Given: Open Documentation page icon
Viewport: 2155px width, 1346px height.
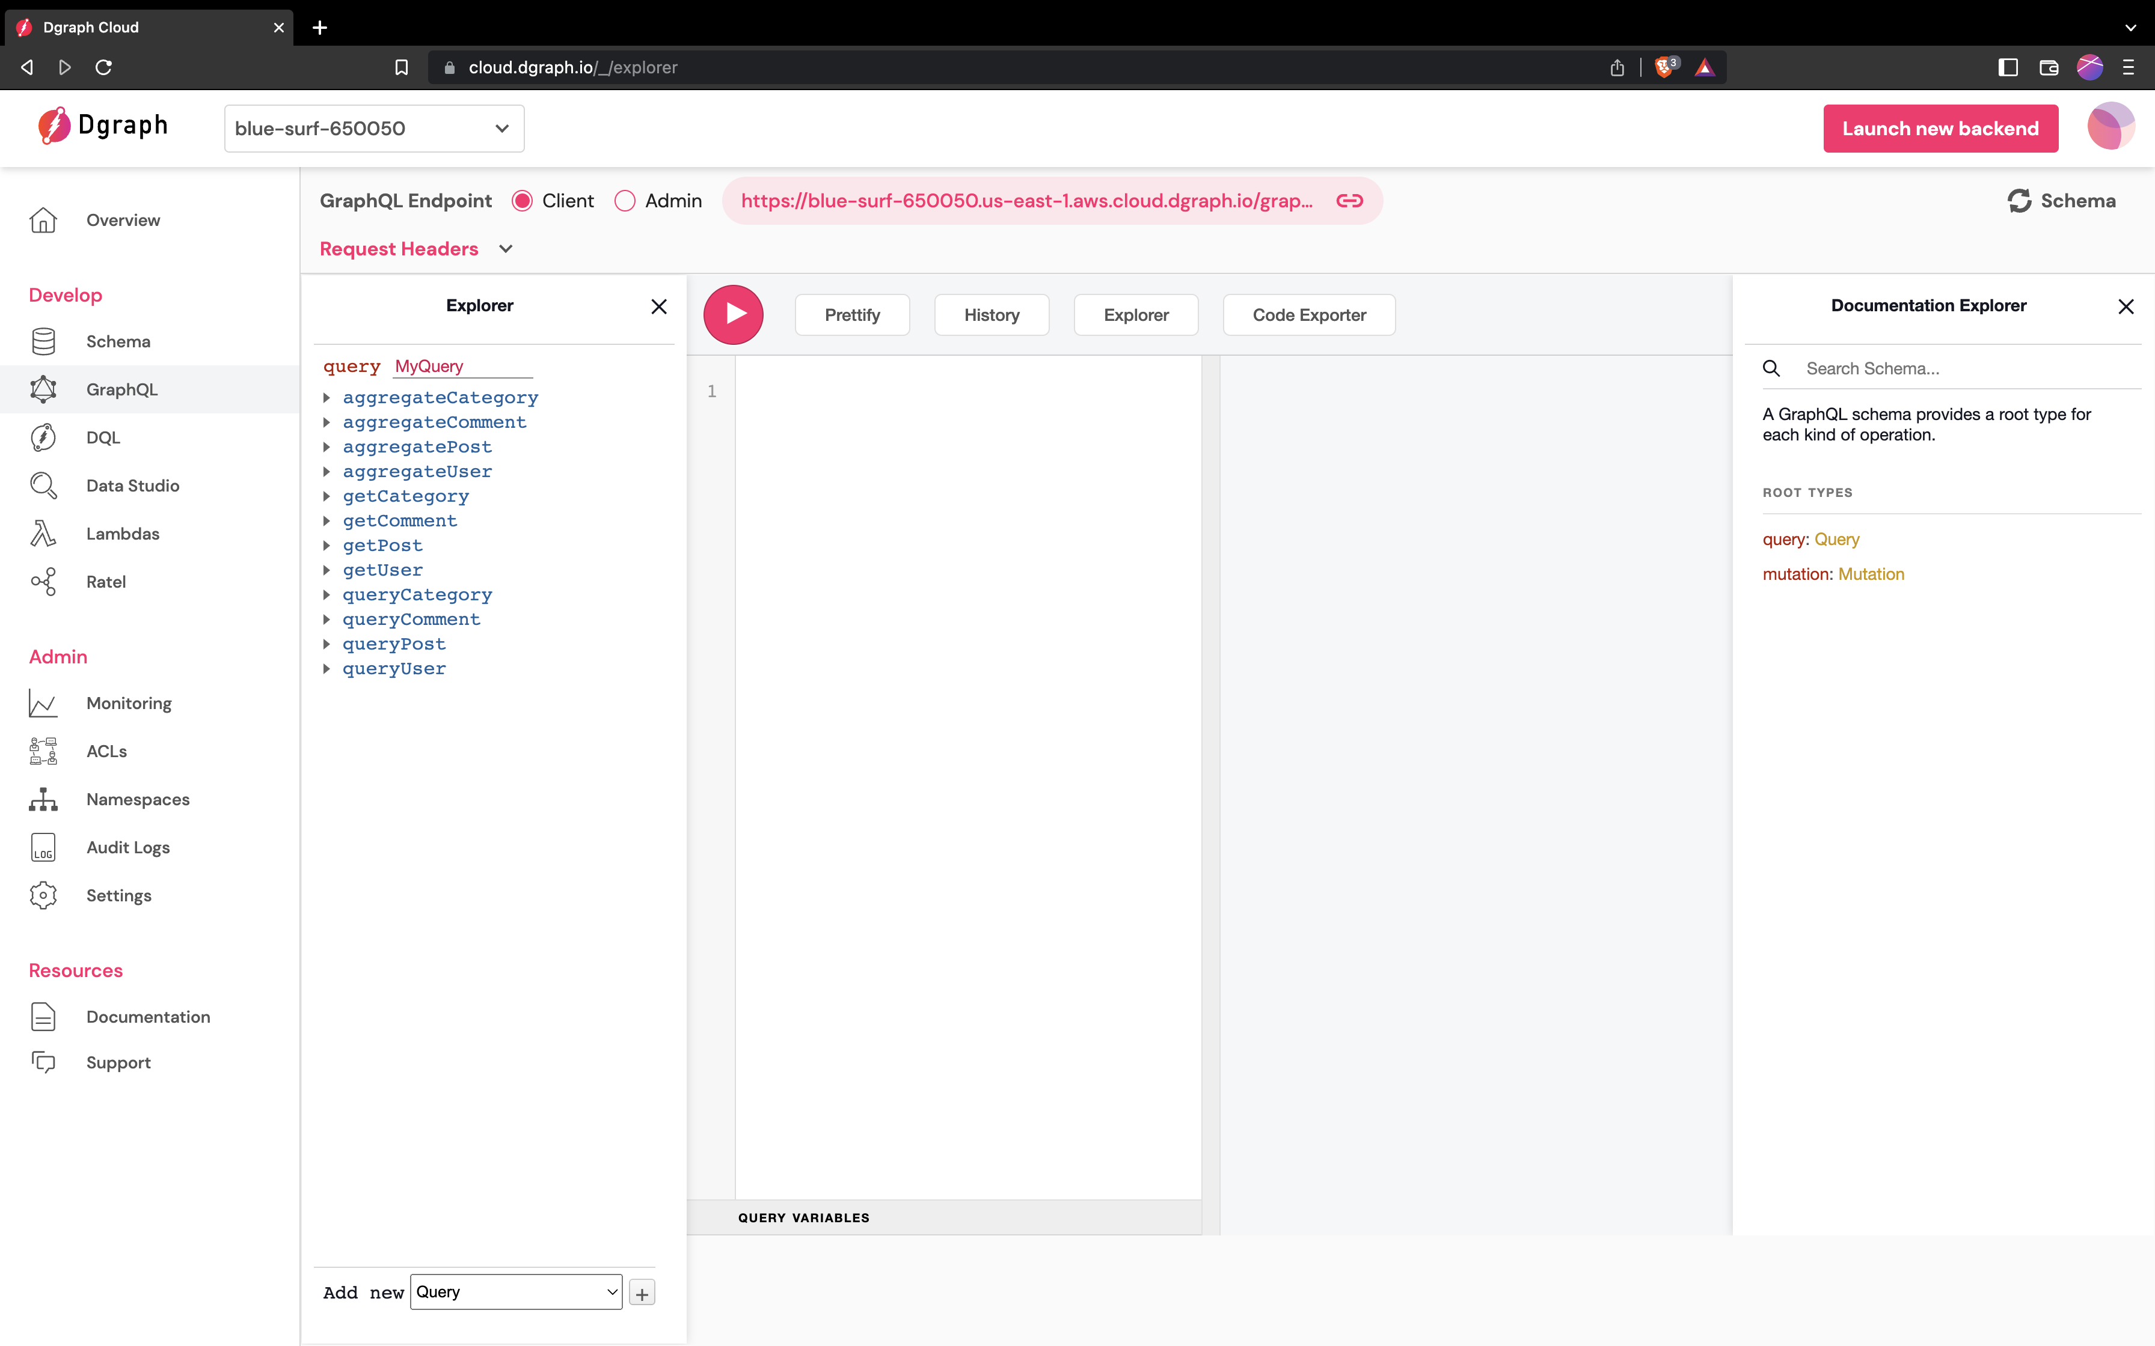Looking at the screenshot, I should tap(43, 1017).
